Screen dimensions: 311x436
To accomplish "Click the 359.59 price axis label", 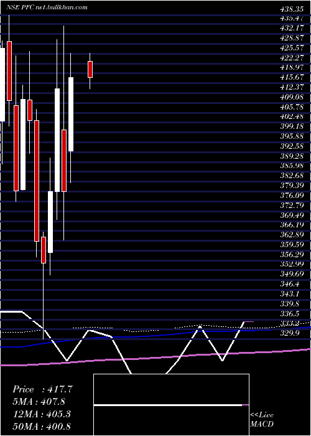I will coord(293,245).
